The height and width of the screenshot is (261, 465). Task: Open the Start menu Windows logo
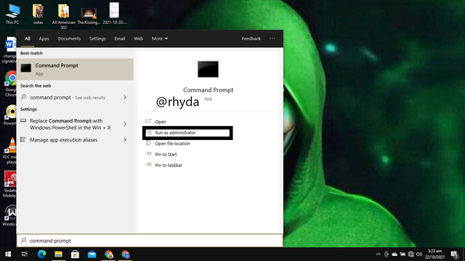point(8,254)
